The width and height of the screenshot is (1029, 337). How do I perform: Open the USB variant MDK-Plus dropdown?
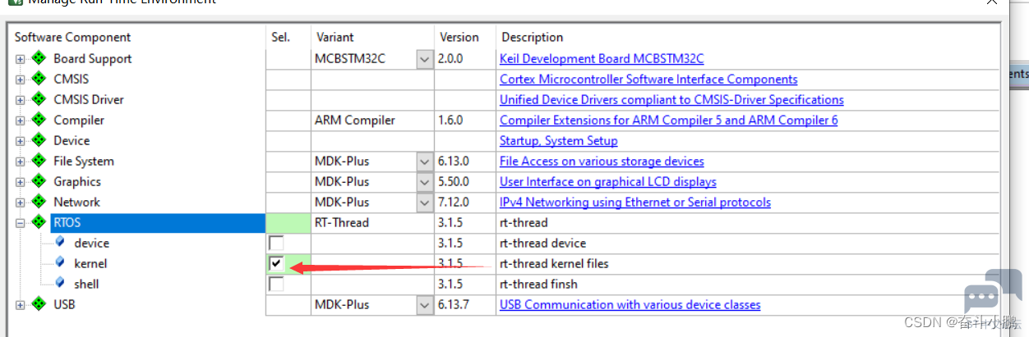(424, 305)
